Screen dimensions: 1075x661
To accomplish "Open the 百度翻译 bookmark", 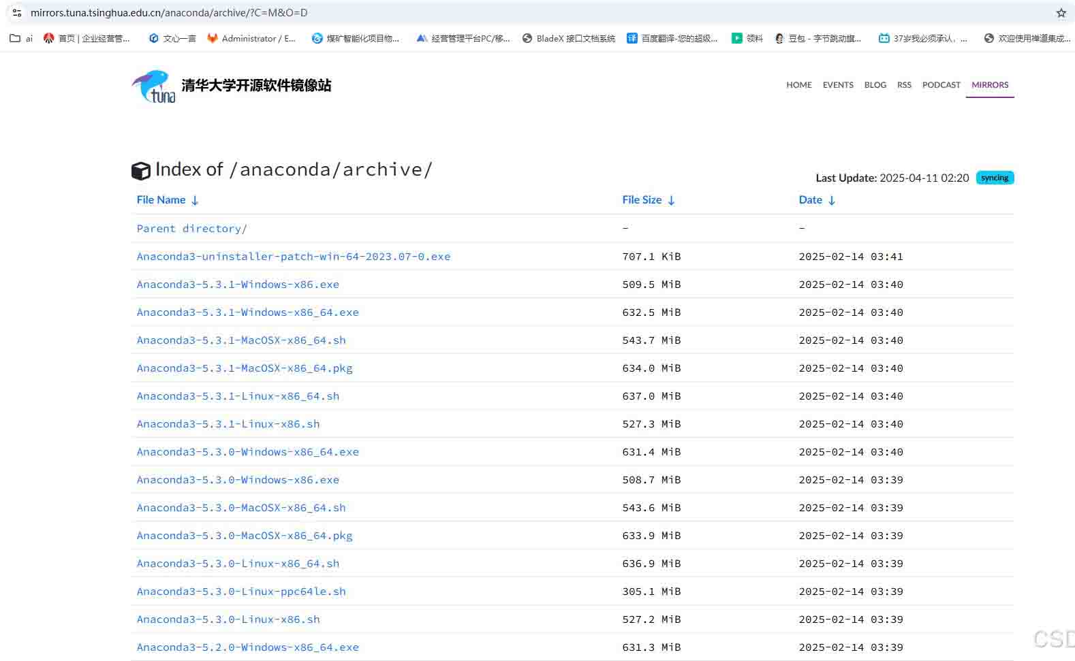I will pyautogui.click(x=672, y=39).
